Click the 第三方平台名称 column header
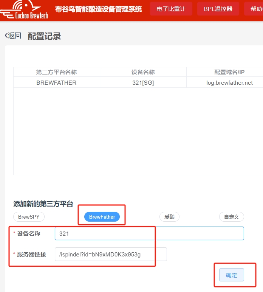This screenshot has width=263, height=292. point(56,72)
